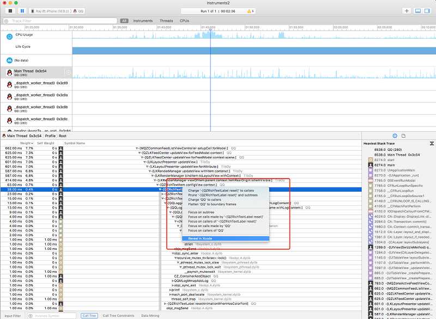Open the Profile breadcrumb in detail bar
The image size is (436, 319).
pos(50,136)
